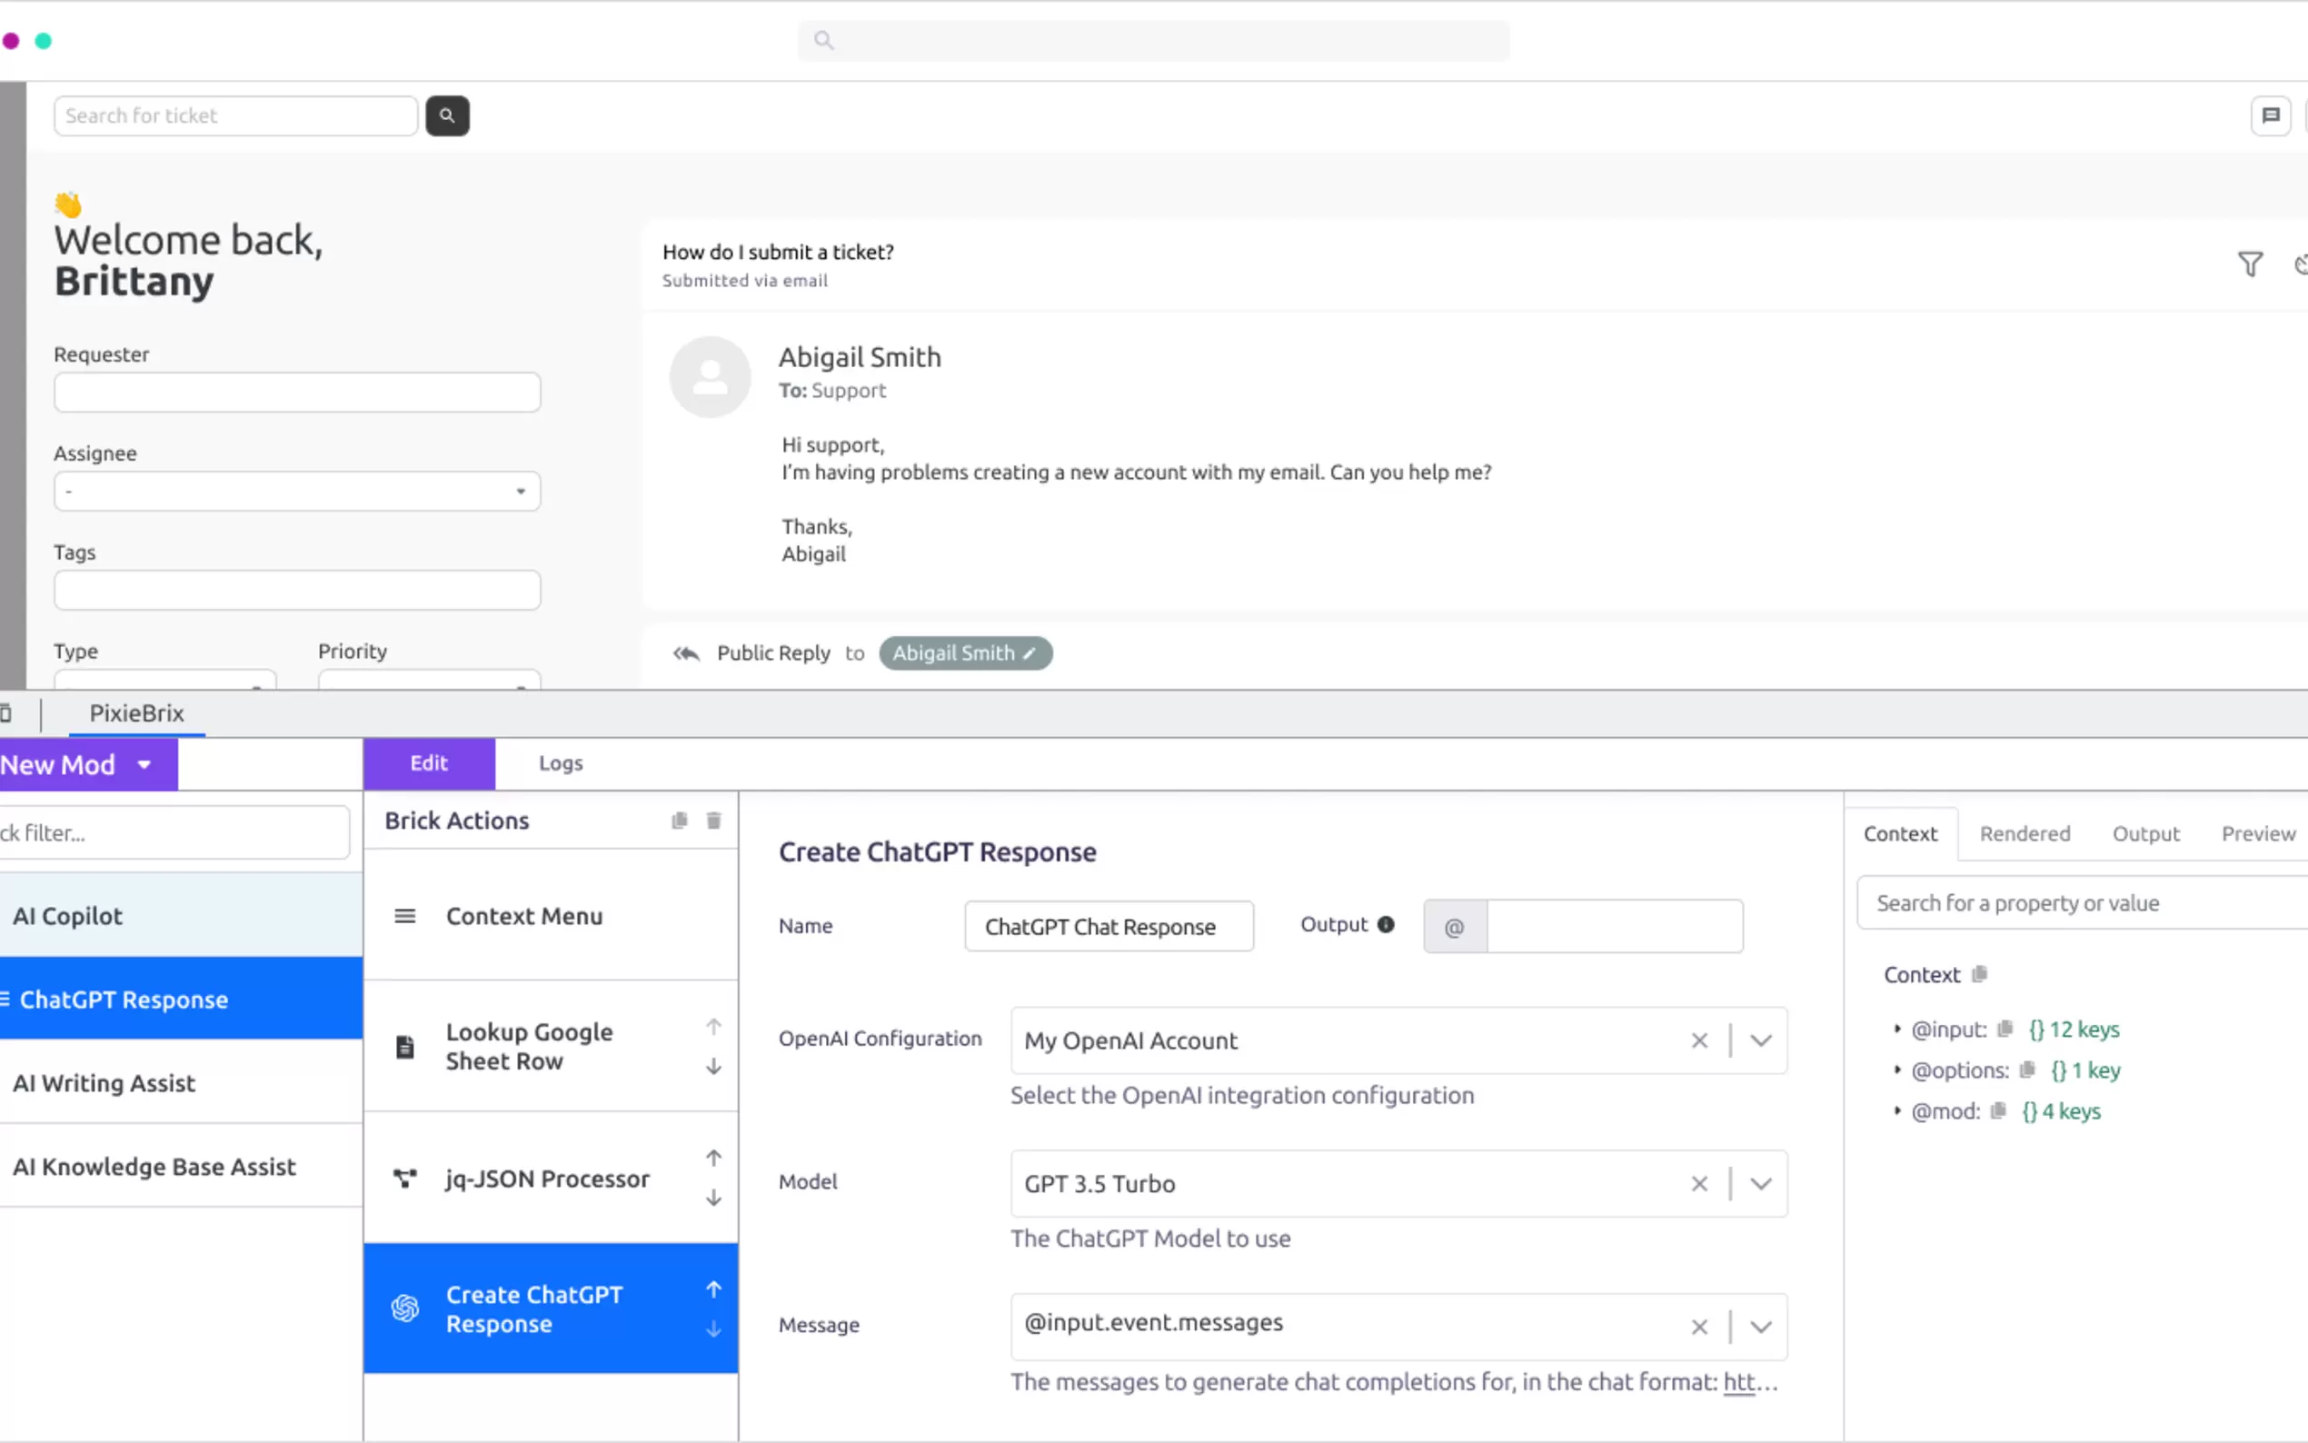Copy the brick using Brick Actions copy icon
This screenshot has width=2308, height=1443.
pyautogui.click(x=680, y=821)
